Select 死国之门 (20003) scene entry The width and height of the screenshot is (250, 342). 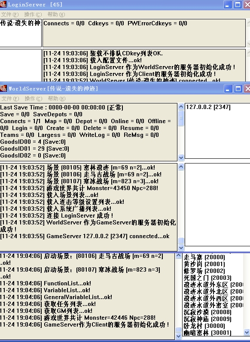(207, 278)
